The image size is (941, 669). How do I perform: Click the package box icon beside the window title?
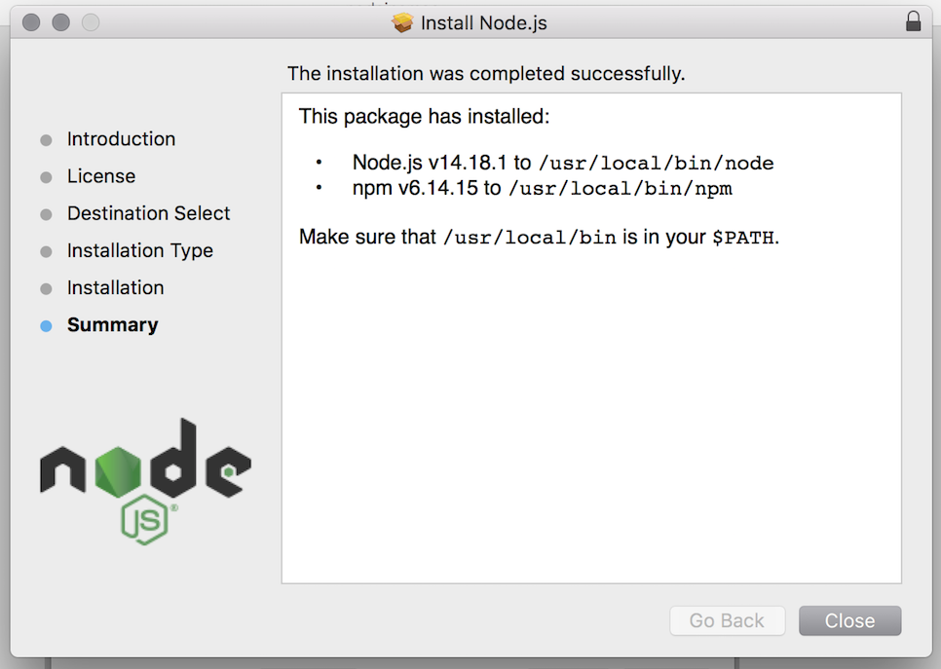pyautogui.click(x=403, y=22)
